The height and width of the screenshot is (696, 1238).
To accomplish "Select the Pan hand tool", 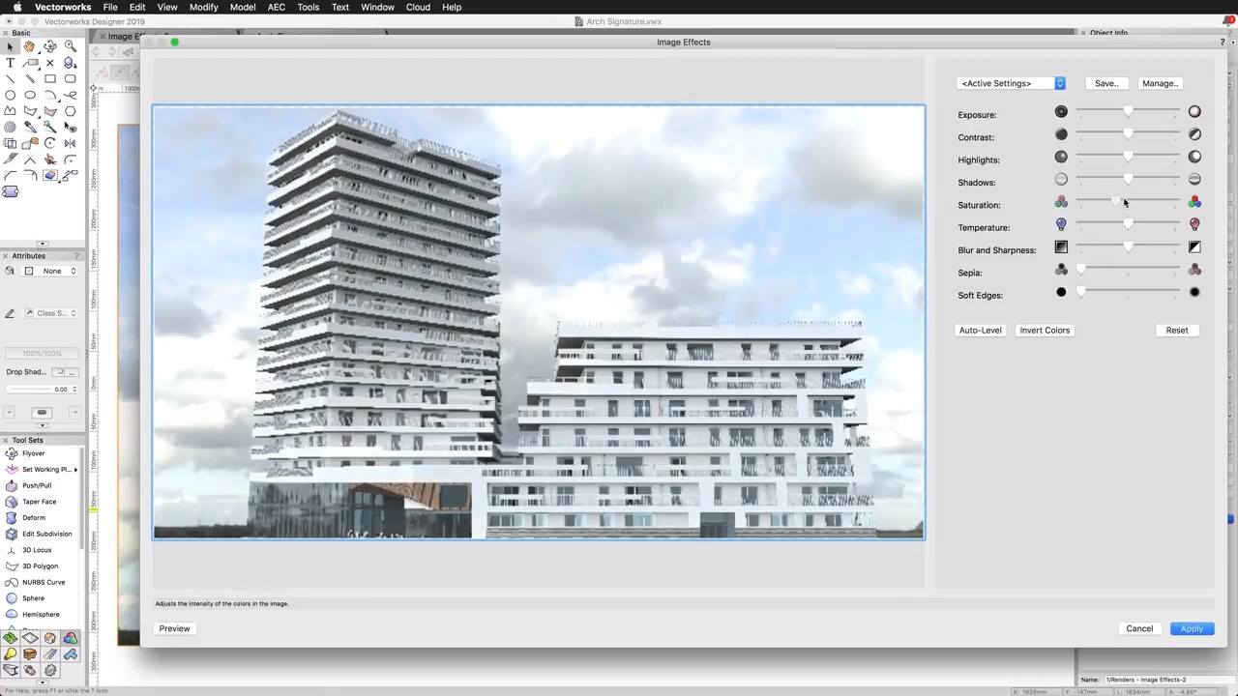I will [29, 46].
